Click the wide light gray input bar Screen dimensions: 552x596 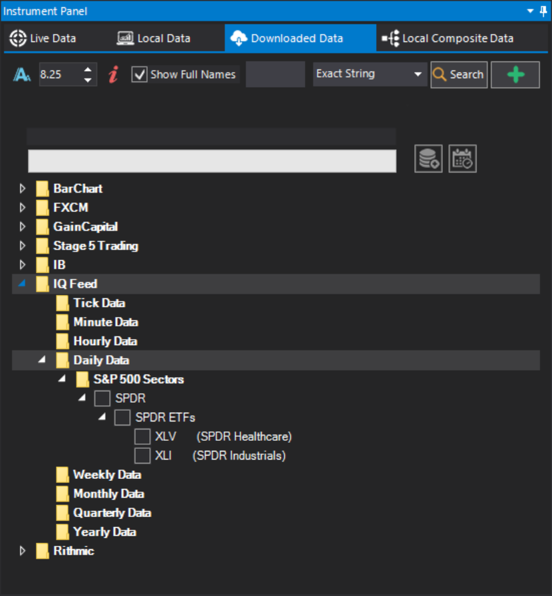click(x=212, y=161)
